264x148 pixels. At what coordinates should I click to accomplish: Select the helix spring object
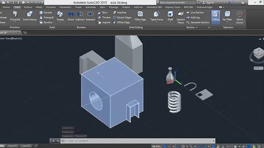pos(174,102)
